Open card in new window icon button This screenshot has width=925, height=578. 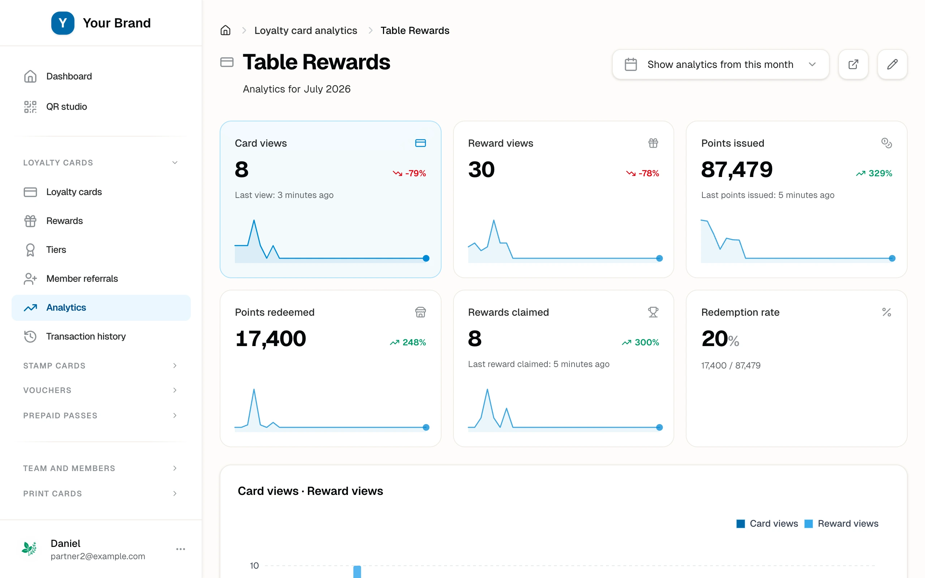853,64
